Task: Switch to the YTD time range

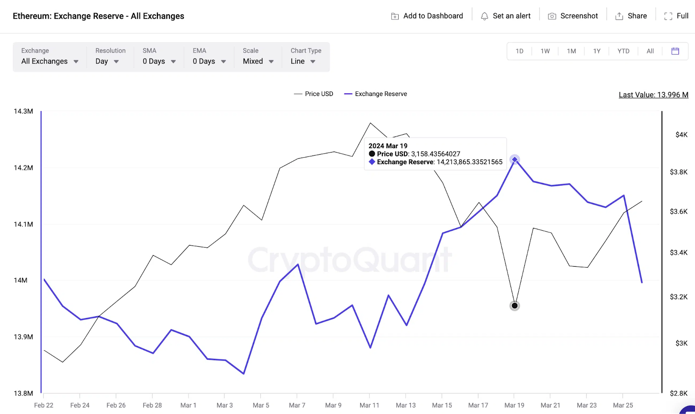Action: [623, 51]
